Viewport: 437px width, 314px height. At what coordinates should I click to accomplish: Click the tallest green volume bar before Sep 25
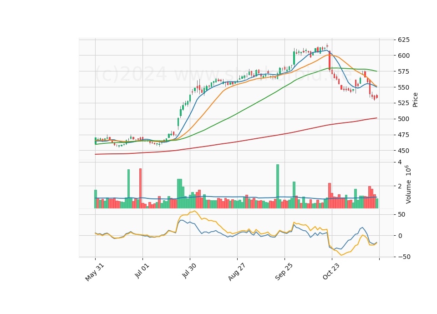tap(278, 187)
